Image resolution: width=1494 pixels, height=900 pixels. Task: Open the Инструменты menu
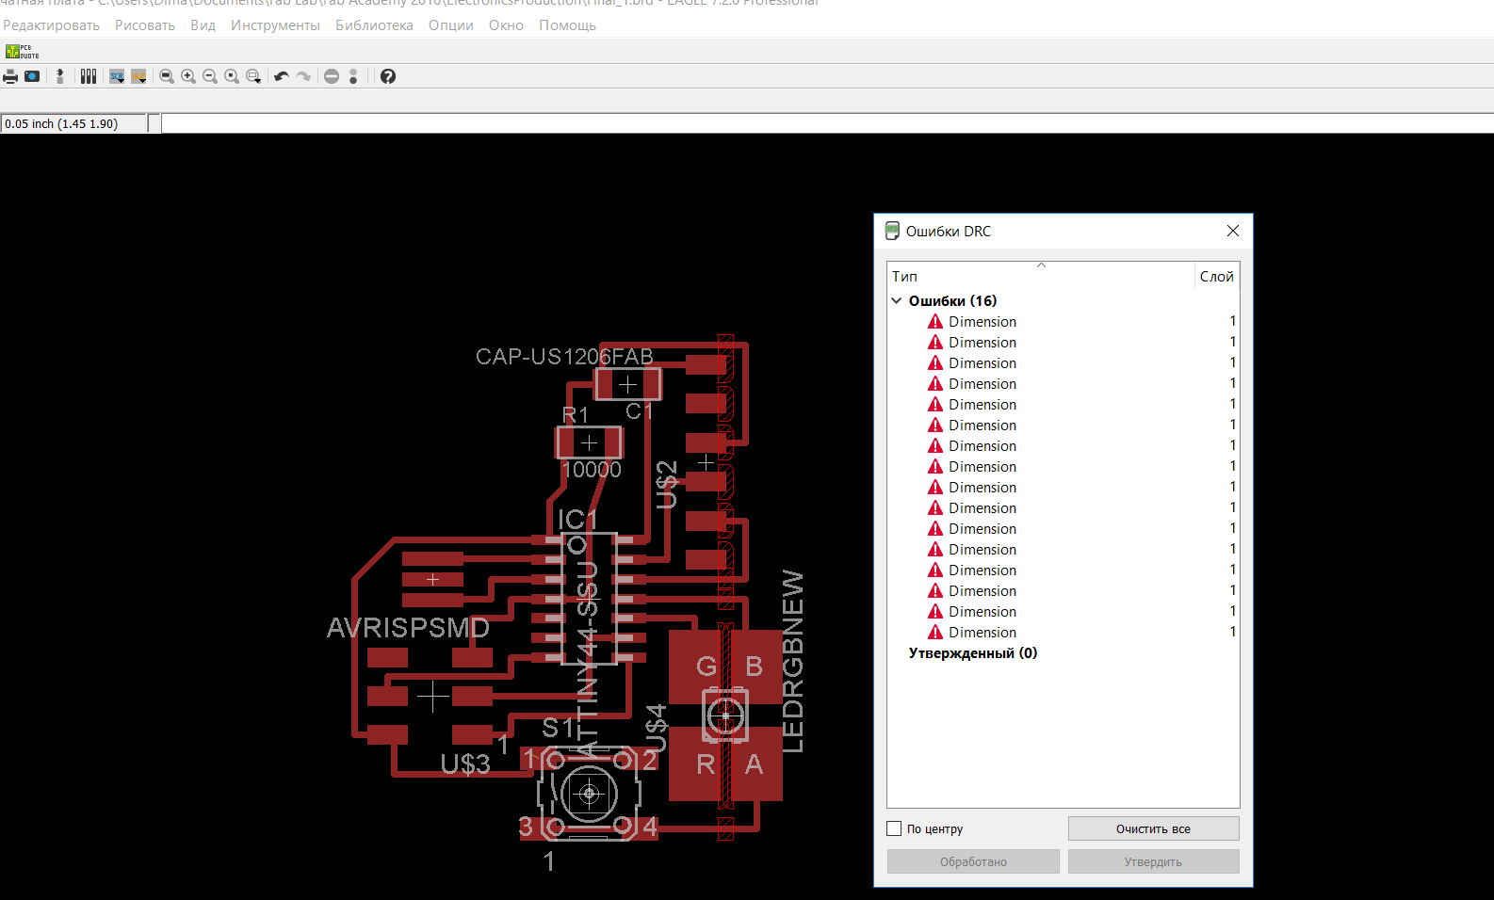pos(275,25)
